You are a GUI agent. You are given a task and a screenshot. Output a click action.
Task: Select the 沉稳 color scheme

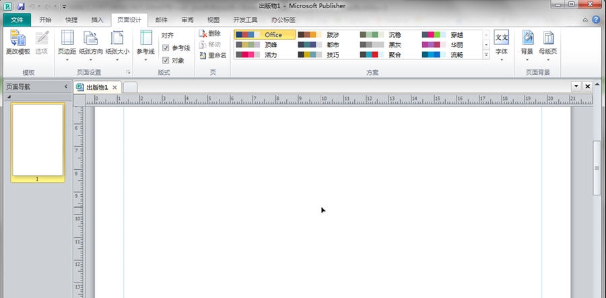(x=389, y=35)
